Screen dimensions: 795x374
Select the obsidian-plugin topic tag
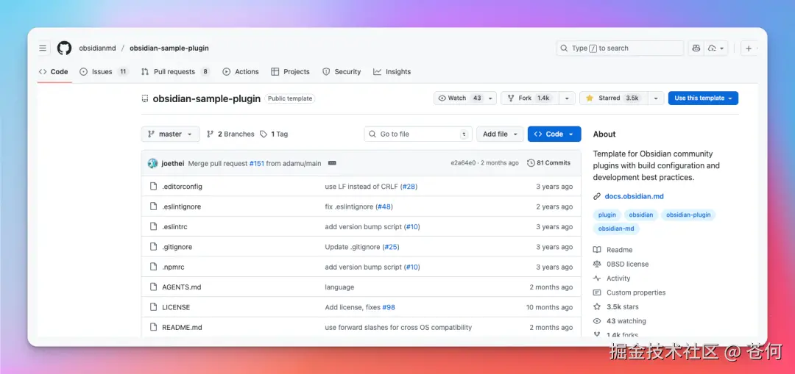coord(688,215)
